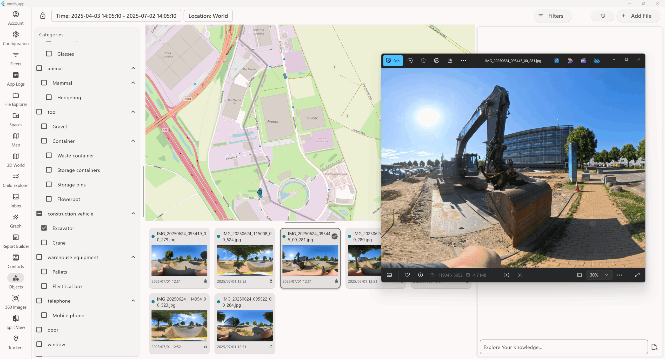Screen dimensions: 665x359
Task: Check the Waste container checkbox
Action: [x=49, y=155]
